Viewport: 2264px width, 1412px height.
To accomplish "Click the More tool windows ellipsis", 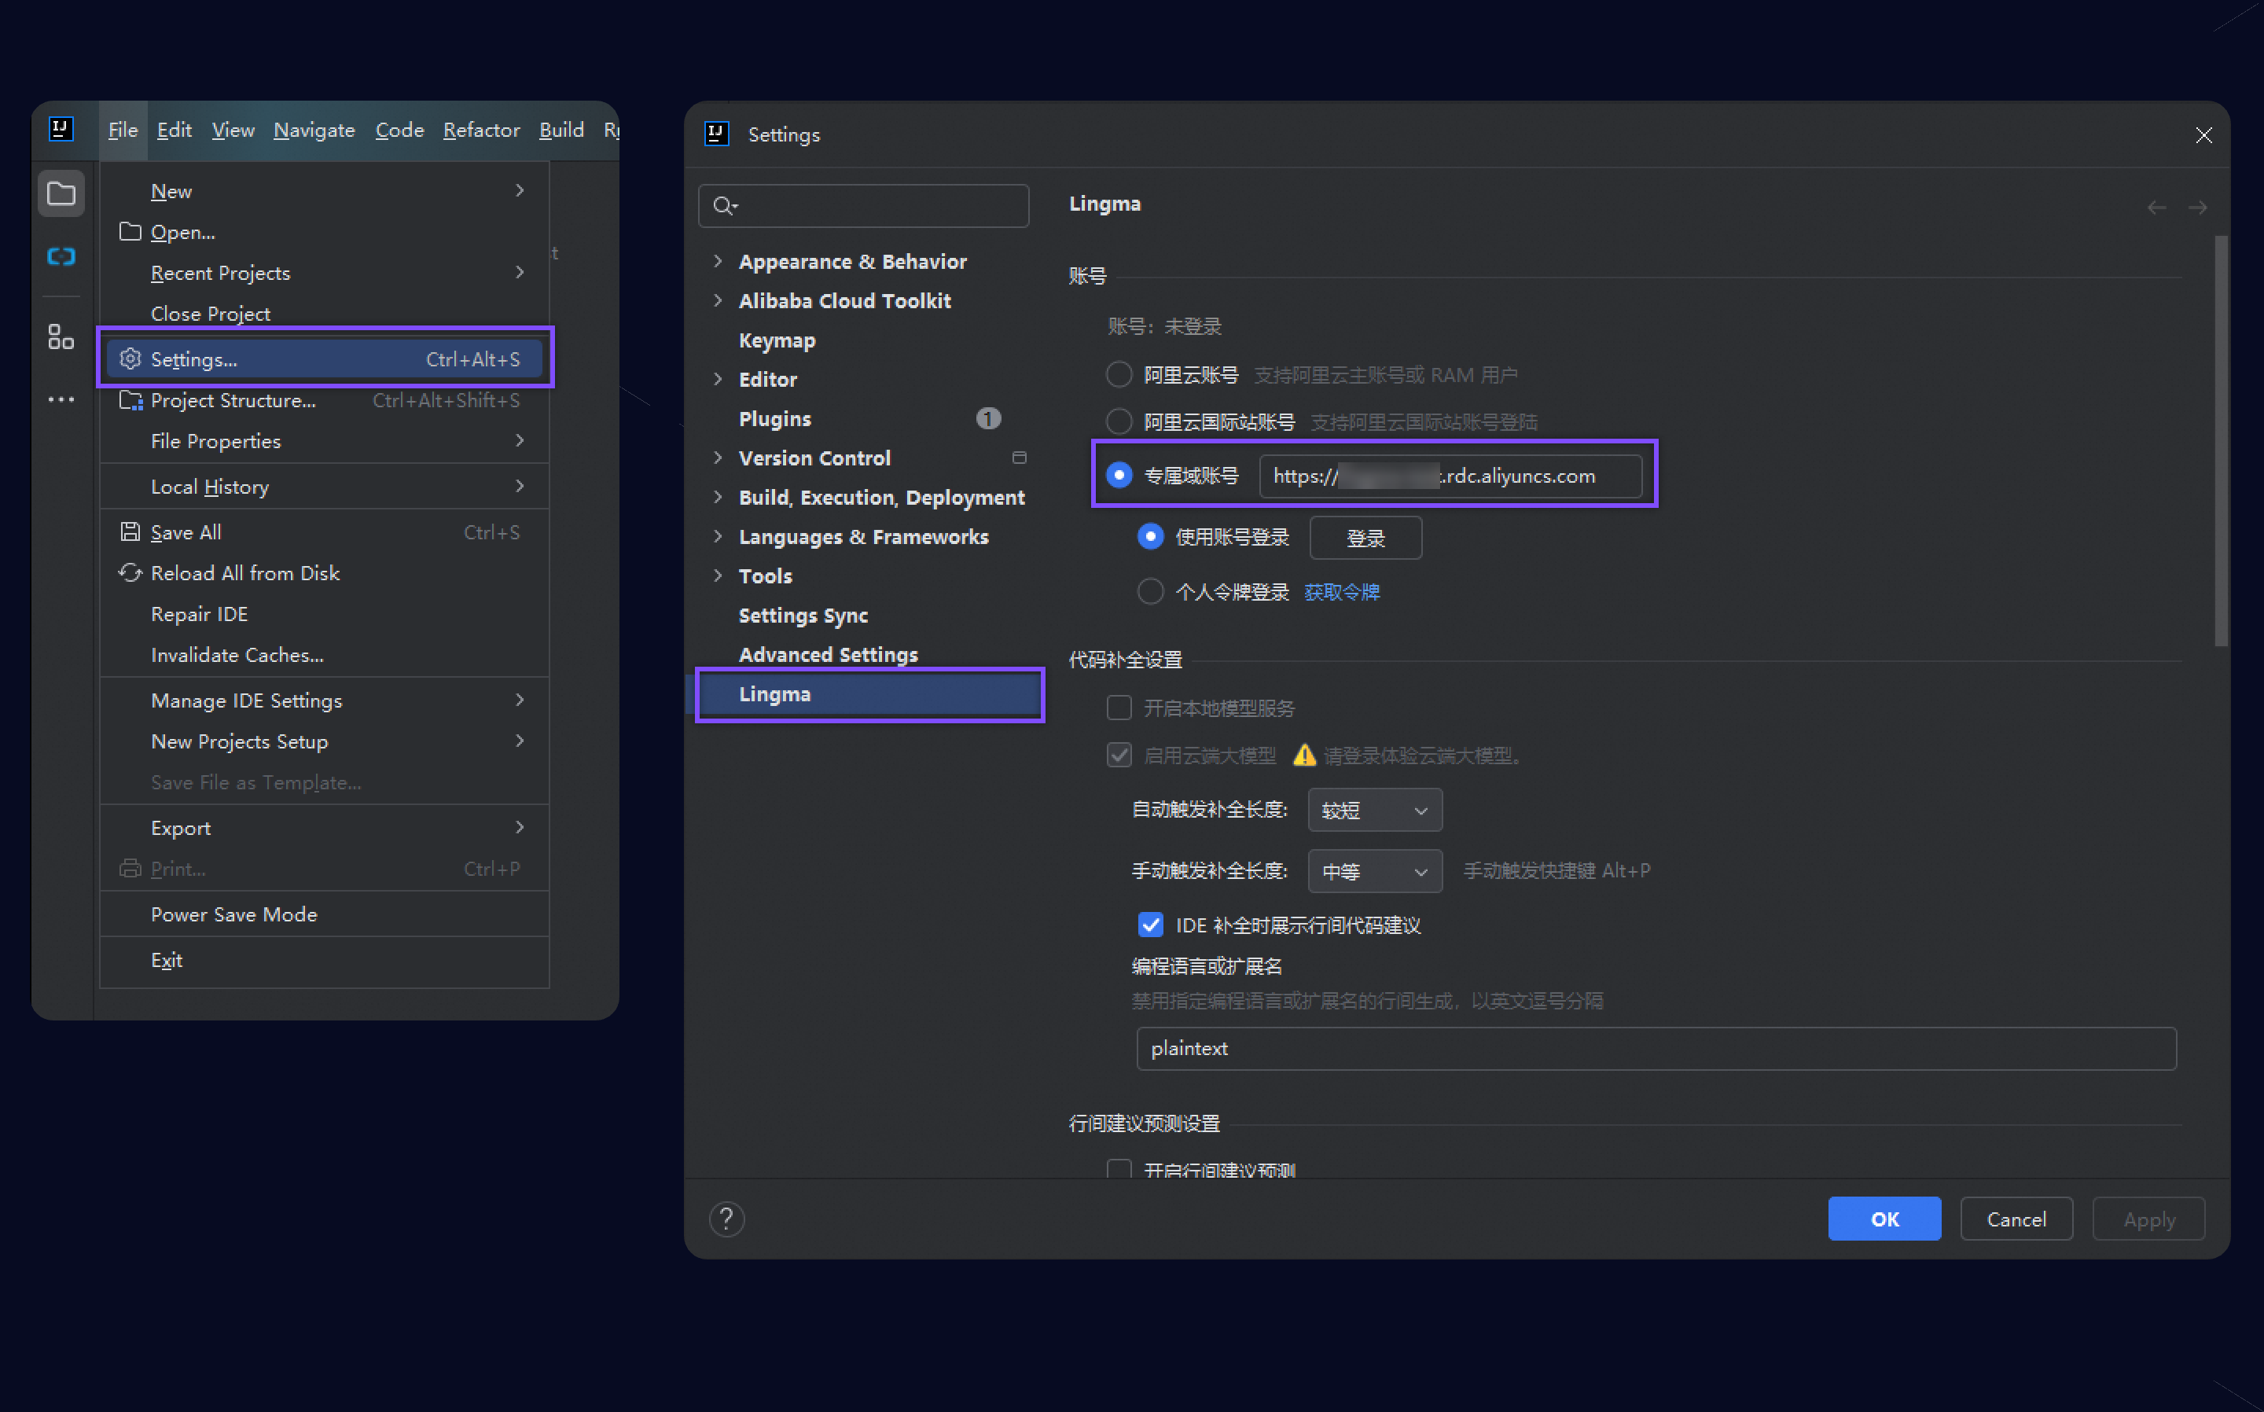I will coord(61,399).
